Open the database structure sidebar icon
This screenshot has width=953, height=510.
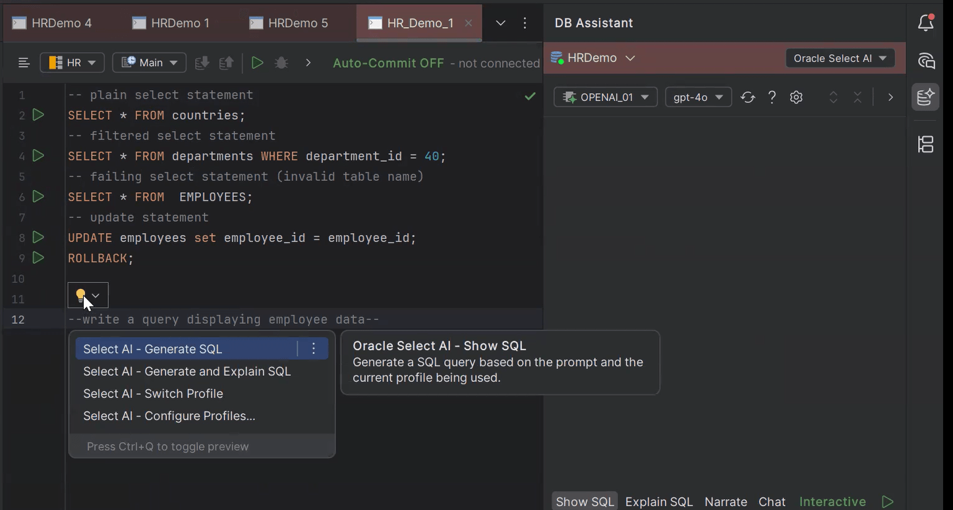click(x=925, y=144)
